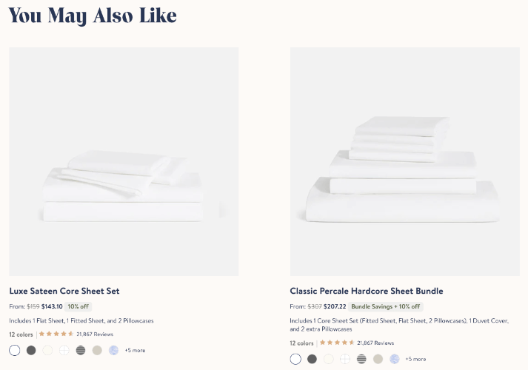Pick beige swatch on Luxe Sateen set
The height and width of the screenshot is (370, 528).
(97, 350)
